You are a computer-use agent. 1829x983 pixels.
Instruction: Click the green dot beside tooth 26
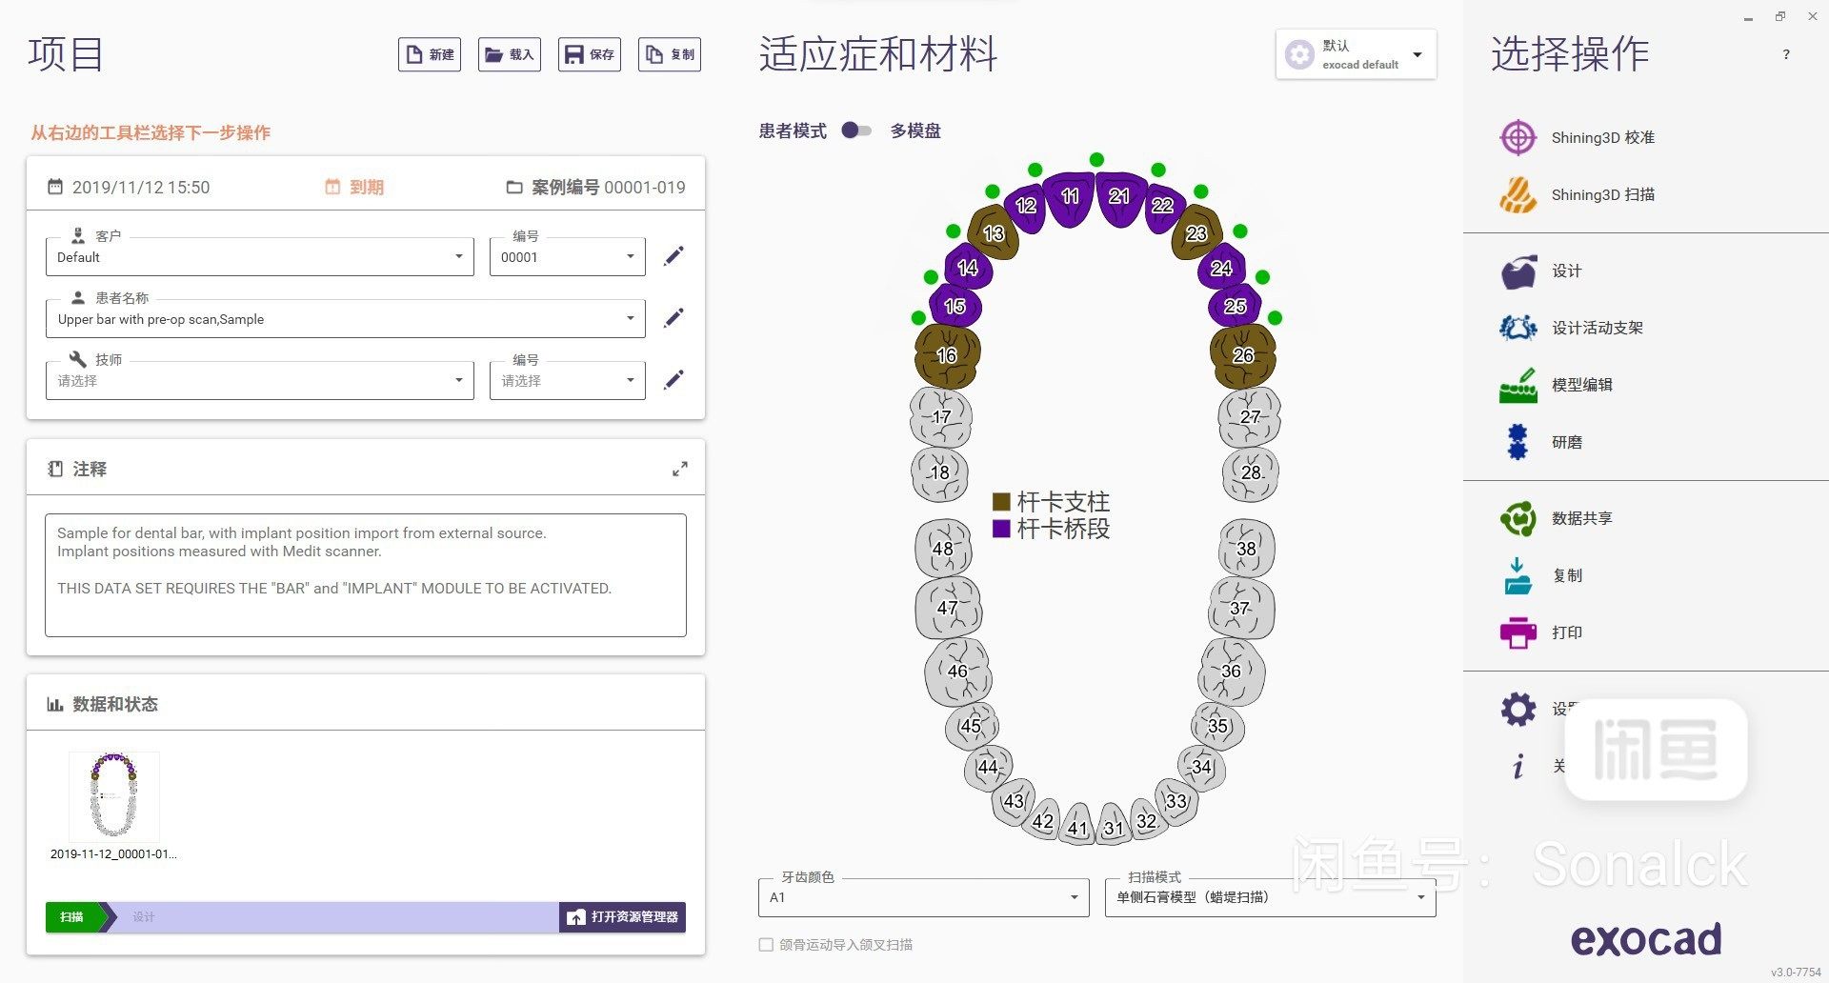pyautogui.click(x=1276, y=317)
